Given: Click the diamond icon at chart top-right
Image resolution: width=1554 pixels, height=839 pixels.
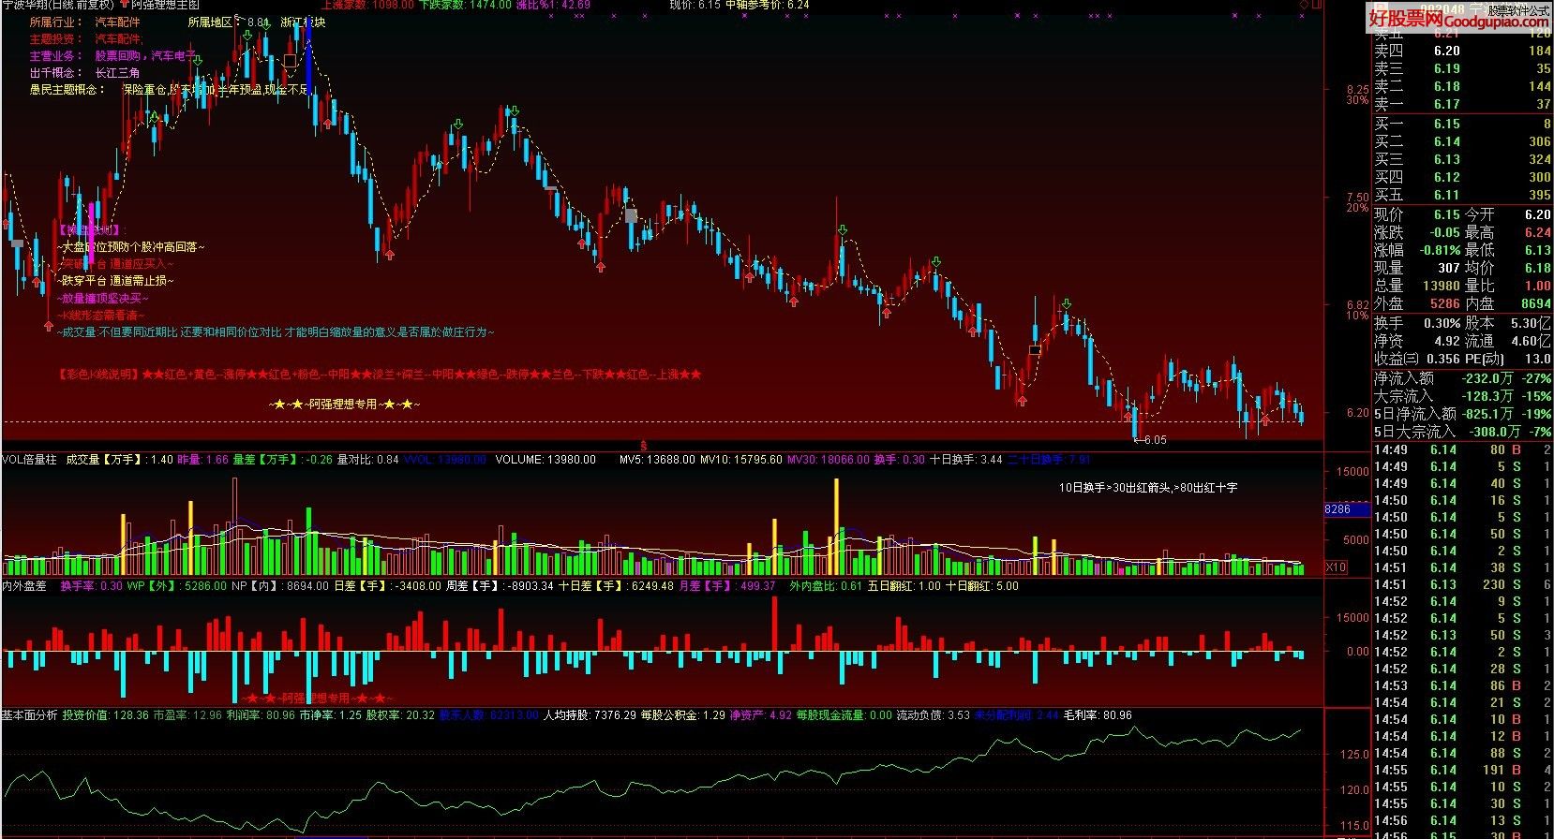Looking at the screenshot, I should click(x=1303, y=5).
